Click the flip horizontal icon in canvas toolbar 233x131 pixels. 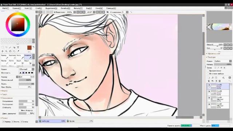coord(107,12)
